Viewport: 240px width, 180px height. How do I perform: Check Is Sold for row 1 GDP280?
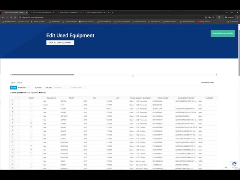(x=31, y=101)
